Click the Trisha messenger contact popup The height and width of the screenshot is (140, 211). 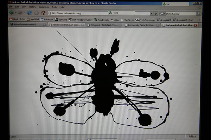pos(121,13)
